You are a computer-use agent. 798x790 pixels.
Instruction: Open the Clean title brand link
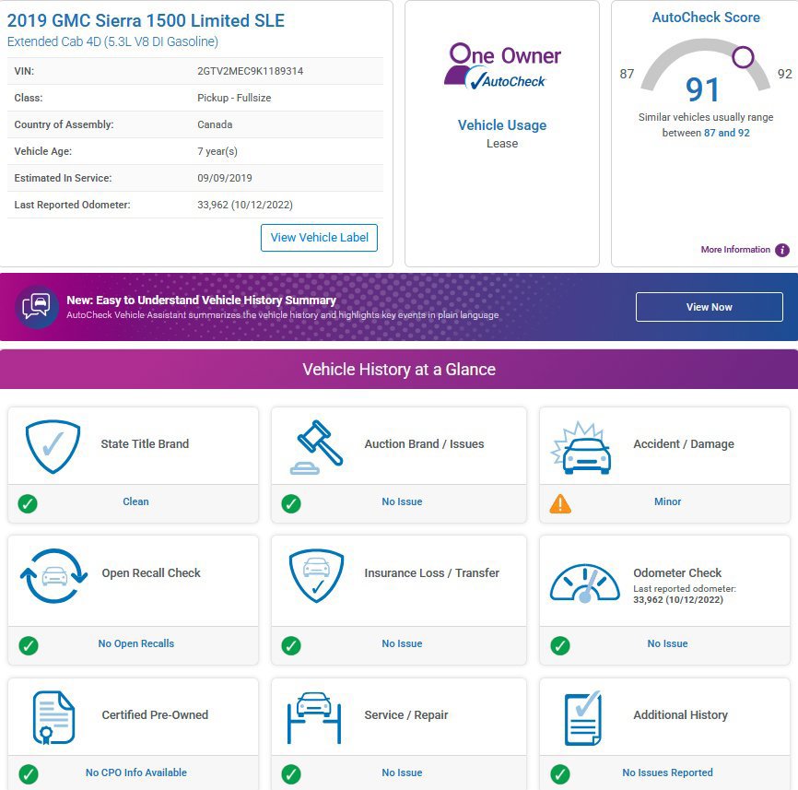click(x=135, y=501)
